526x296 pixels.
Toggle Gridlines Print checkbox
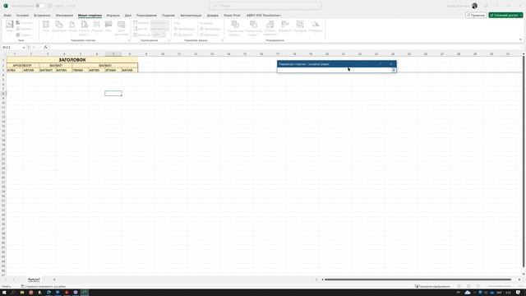(175, 35)
